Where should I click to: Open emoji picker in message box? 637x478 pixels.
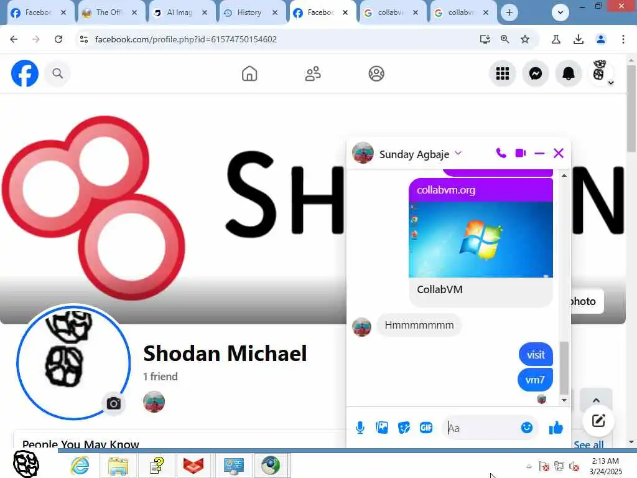pos(527,428)
